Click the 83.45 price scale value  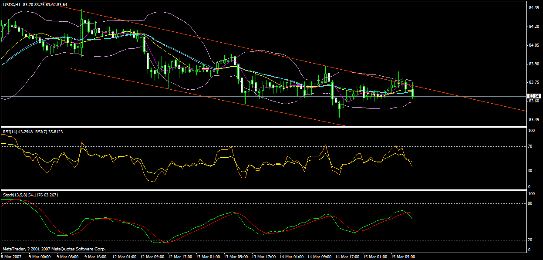533,120
